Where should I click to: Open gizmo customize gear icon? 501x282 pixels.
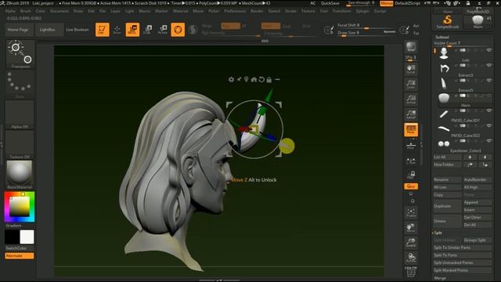coord(231,79)
